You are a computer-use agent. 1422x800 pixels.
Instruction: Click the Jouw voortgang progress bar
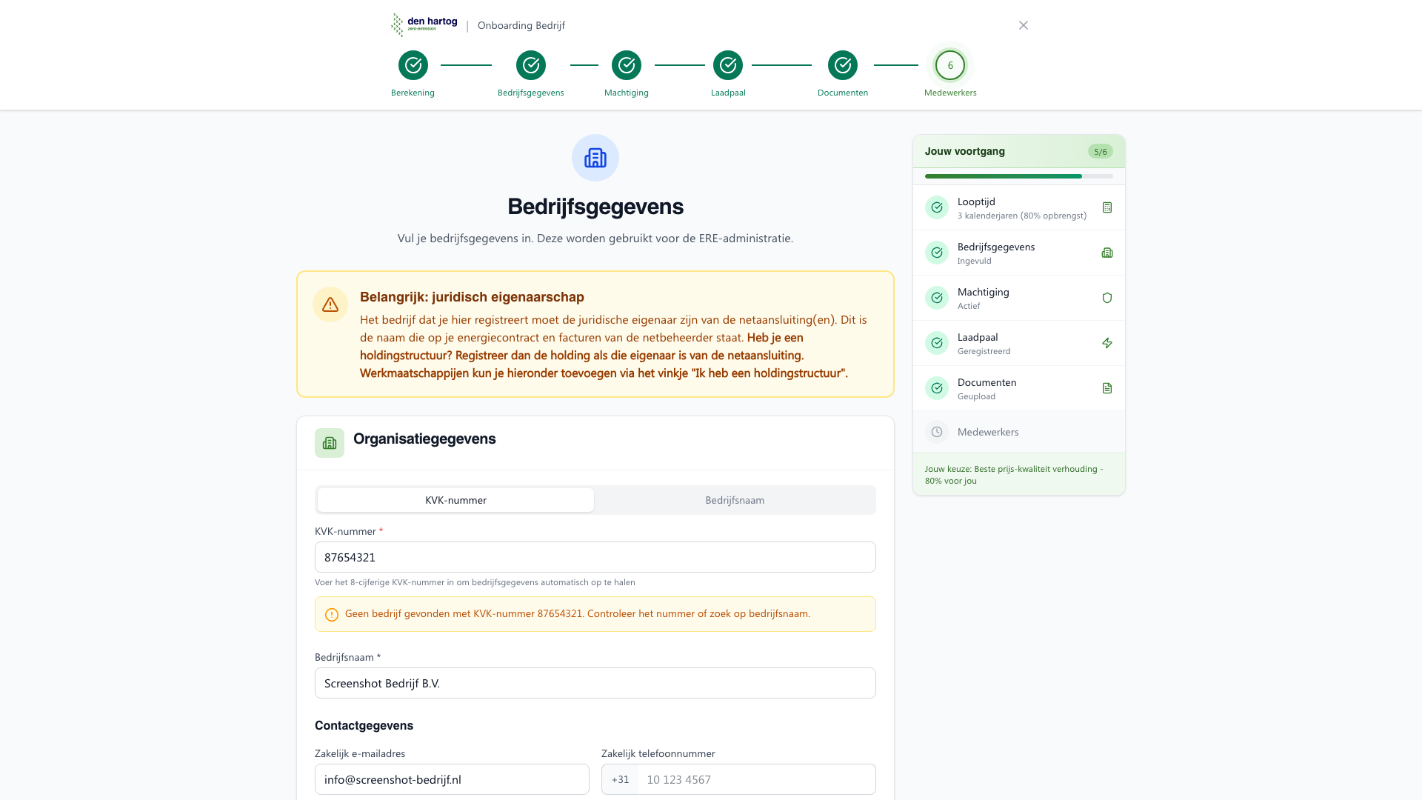click(1018, 176)
